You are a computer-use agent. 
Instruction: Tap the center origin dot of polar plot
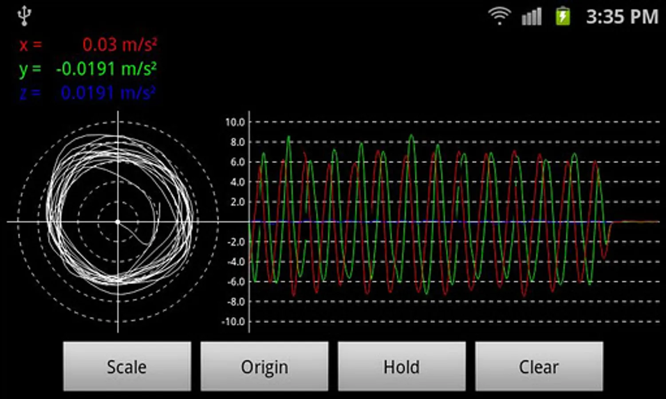[x=118, y=222]
